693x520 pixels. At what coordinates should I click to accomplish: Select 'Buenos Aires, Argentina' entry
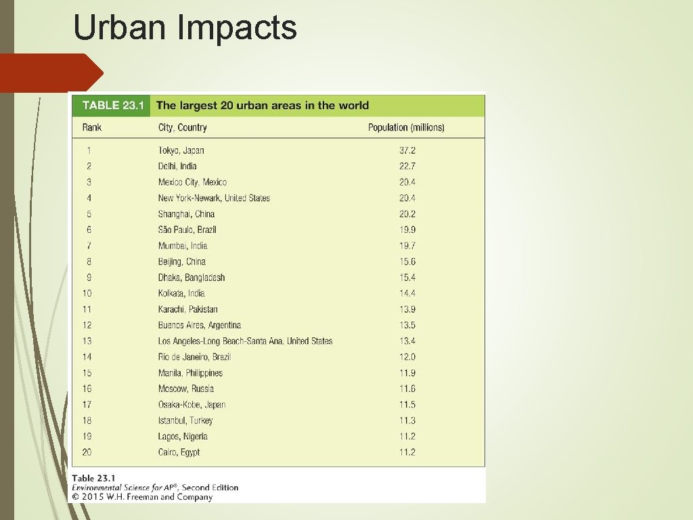(200, 325)
